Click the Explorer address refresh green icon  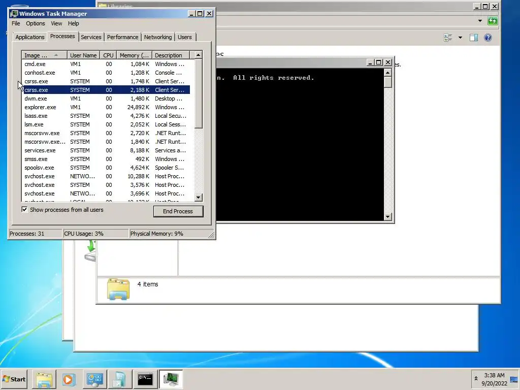[x=493, y=21]
